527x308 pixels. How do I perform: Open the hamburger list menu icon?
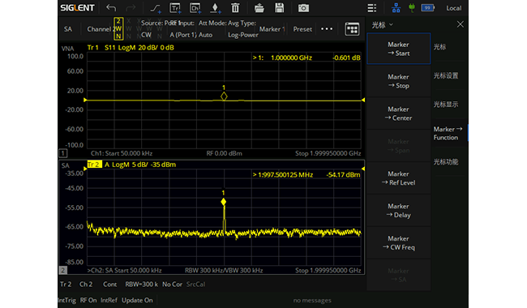click(x=371, y=8)
